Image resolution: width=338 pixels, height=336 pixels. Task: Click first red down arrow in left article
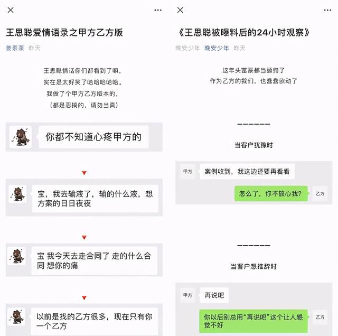(x=84, y=173)
